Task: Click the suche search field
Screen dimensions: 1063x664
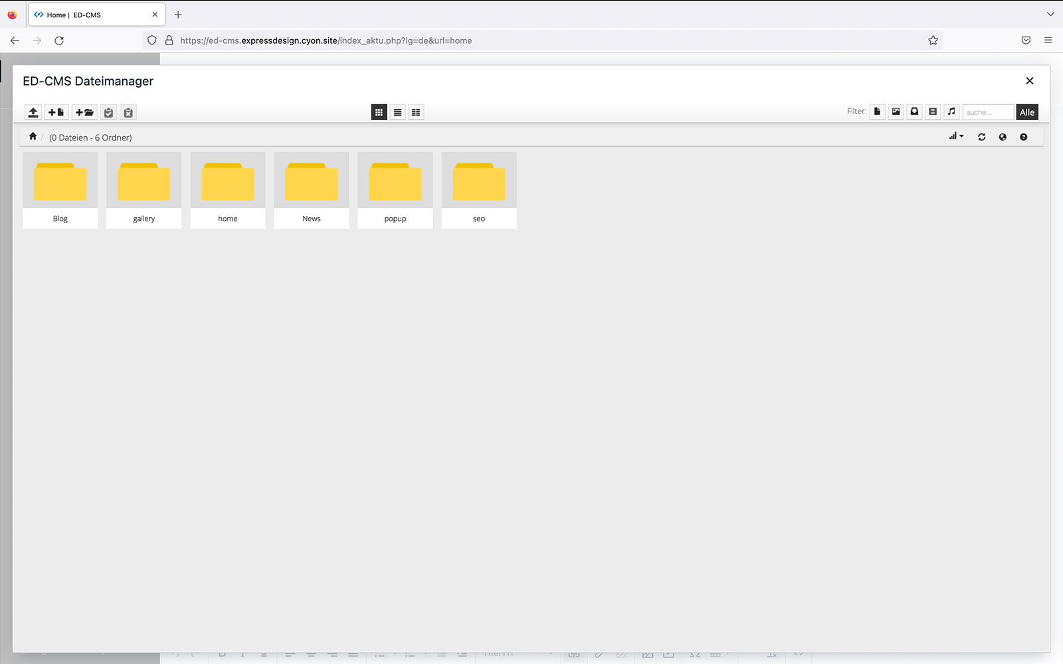Action: (x=988, y=112)
